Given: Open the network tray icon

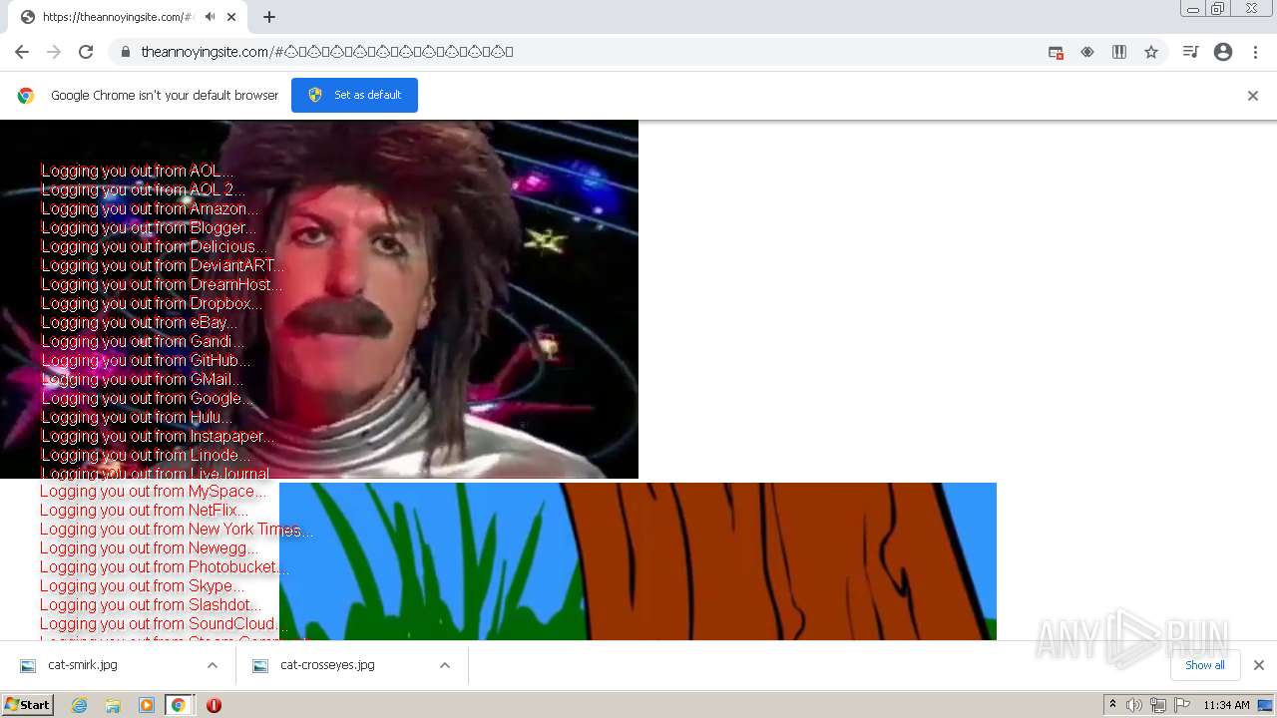Looking at the screenshot, I should coord(1158,705).
